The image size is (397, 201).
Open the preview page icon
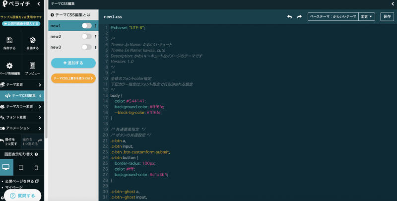coord(32,66)
